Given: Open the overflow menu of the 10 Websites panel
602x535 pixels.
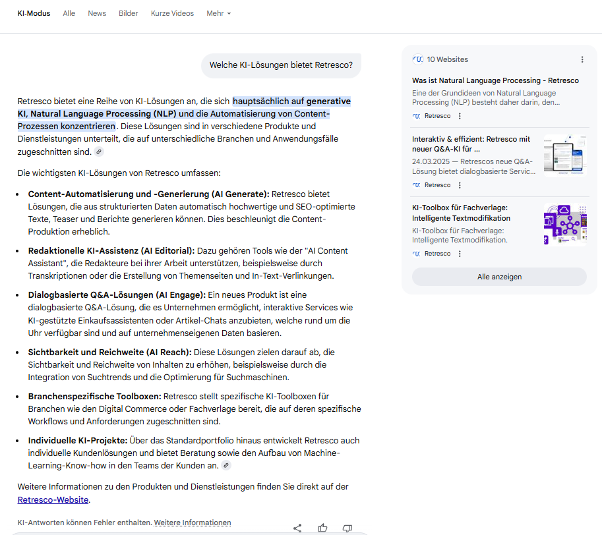Looking at the screenshot, I should click(582, 59).
